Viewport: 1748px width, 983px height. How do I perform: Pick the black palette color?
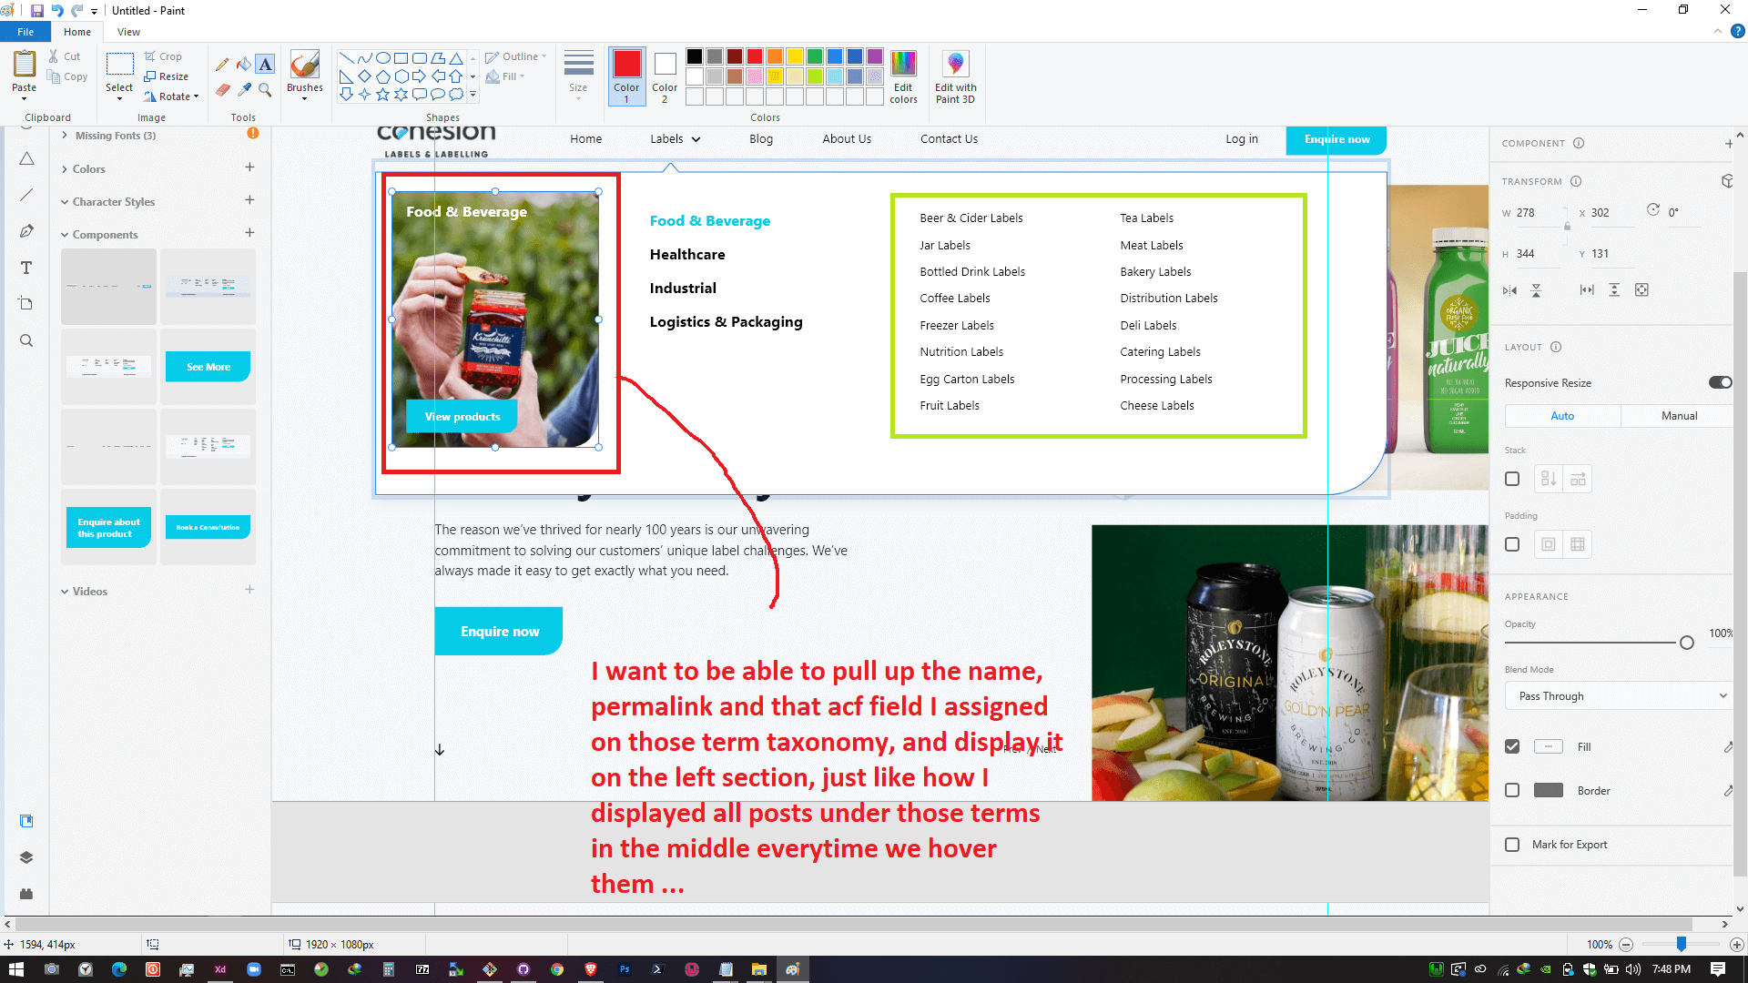click(x=695, y=56)
